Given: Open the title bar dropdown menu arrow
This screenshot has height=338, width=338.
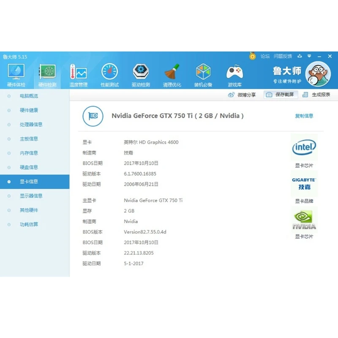Looking at the screenshot, I should (309, 56).
